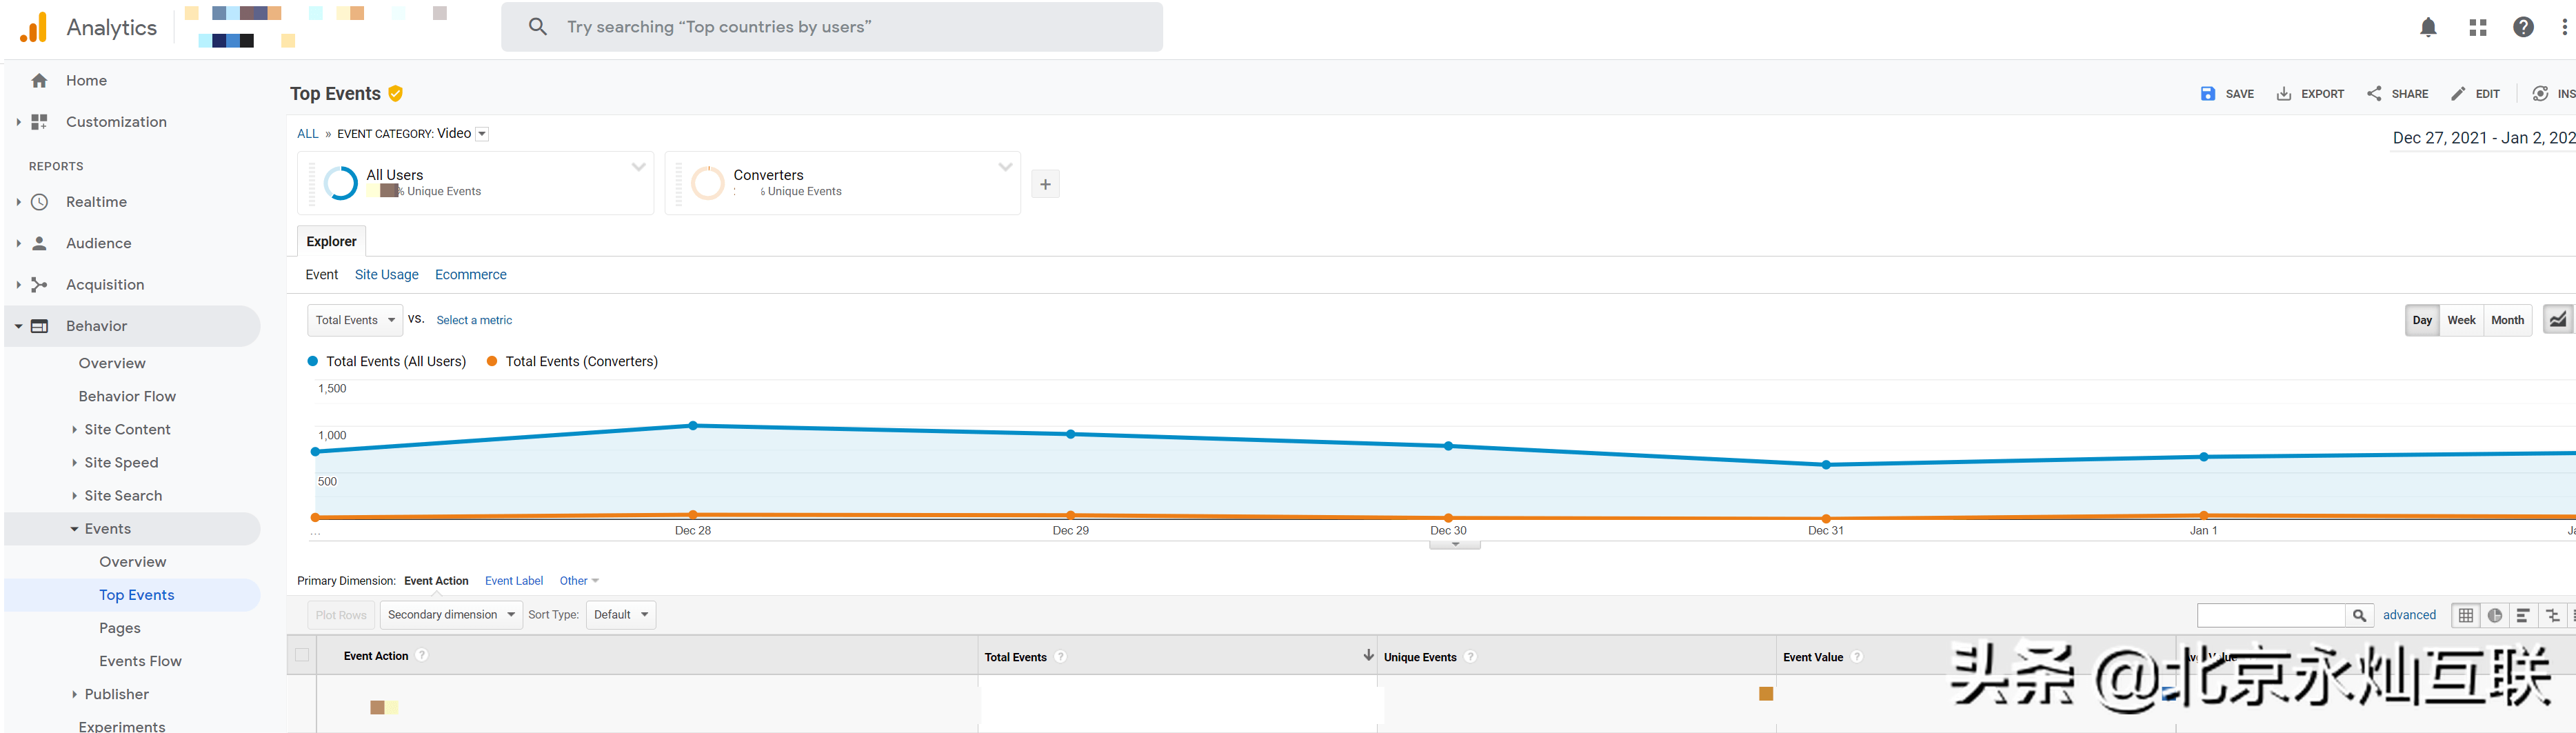
Task: Open the help question-mark menu
Action: (2524, 27)
